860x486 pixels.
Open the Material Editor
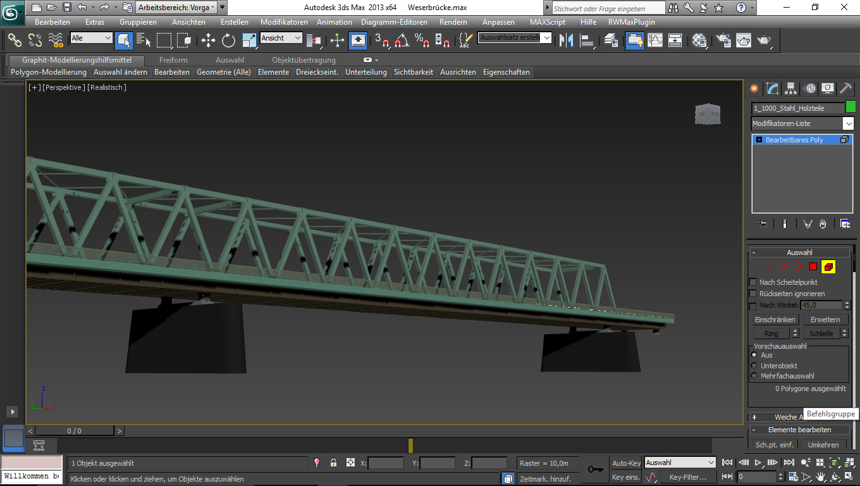coord(699,40)
